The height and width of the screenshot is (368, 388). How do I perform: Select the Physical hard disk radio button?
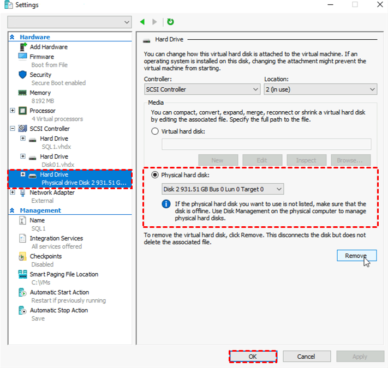click(x=155, y=175)
